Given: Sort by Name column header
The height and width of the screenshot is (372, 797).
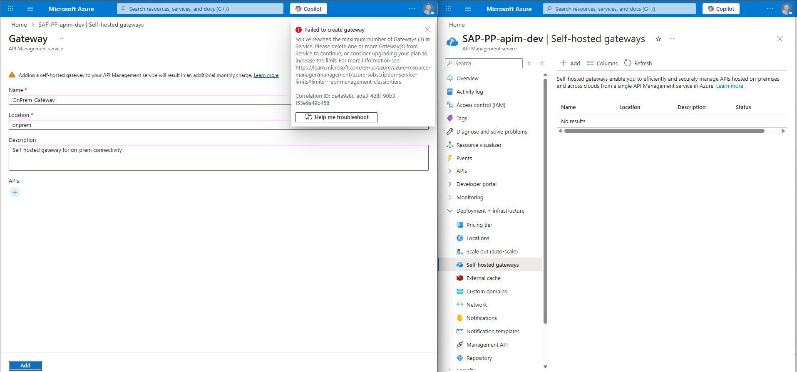Looking at the screenshot, I should (x=568, y=107).
